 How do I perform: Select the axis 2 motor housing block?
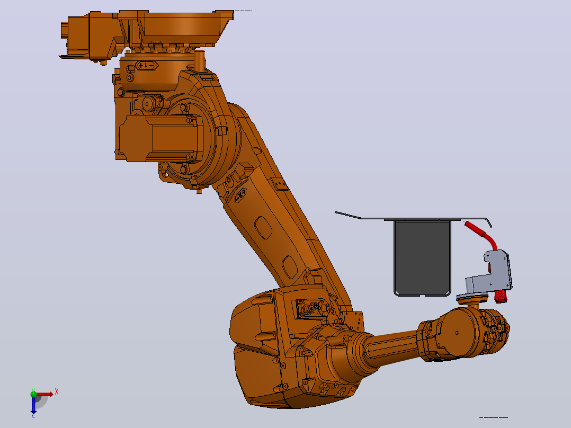(160, 138)
